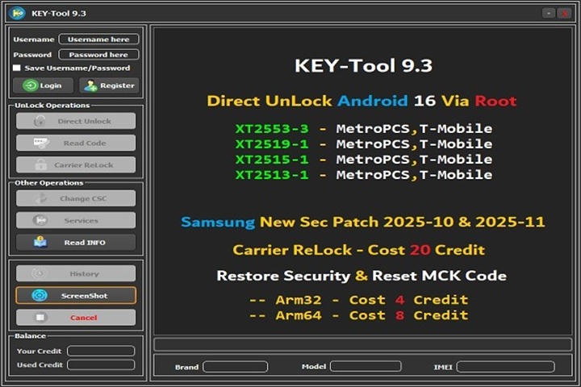Viewport: 581px width, 387px height.
Task: Click the Used Credit field
Action: [101, 365]
